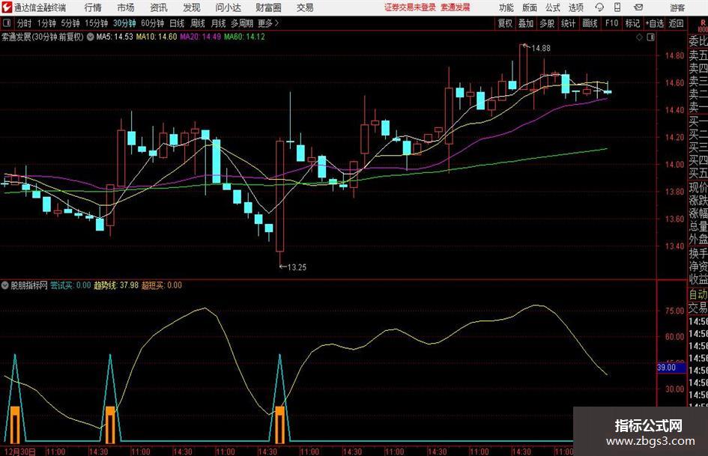This screenshot has height=456, width=708.
Task: Toggle the right sidebar panel icon
Action: pyautogui.click(x=650, y=37)
